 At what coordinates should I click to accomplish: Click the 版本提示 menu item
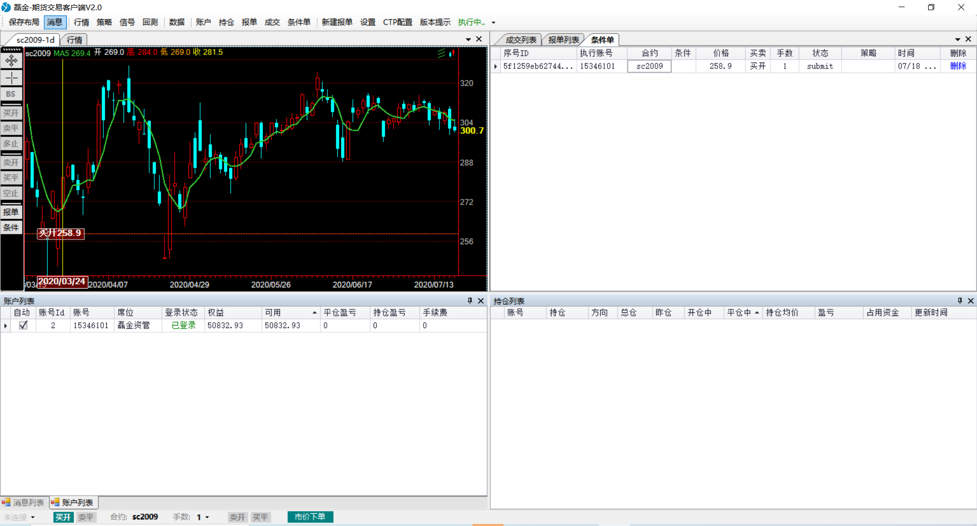(435, 22)
